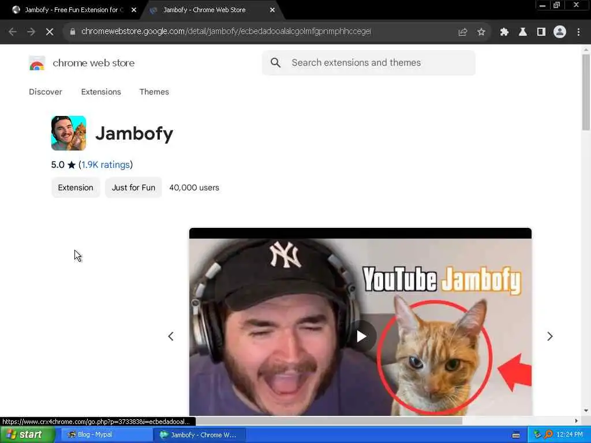This screenshot has height=443, width=591.
Task: Click the Just for Fun chip
Action: [x=133, y=187]
